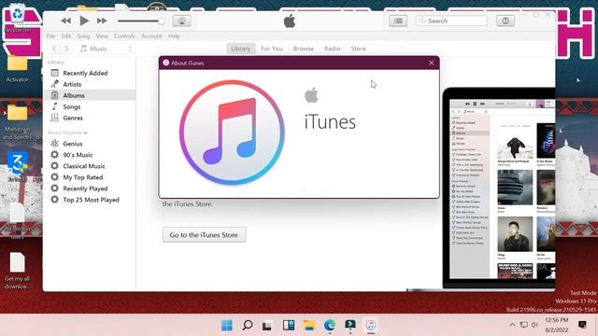The height and width of the screenshot is (336, 598).
Task: Open the Account menu
Action: (x=151, y=35)
